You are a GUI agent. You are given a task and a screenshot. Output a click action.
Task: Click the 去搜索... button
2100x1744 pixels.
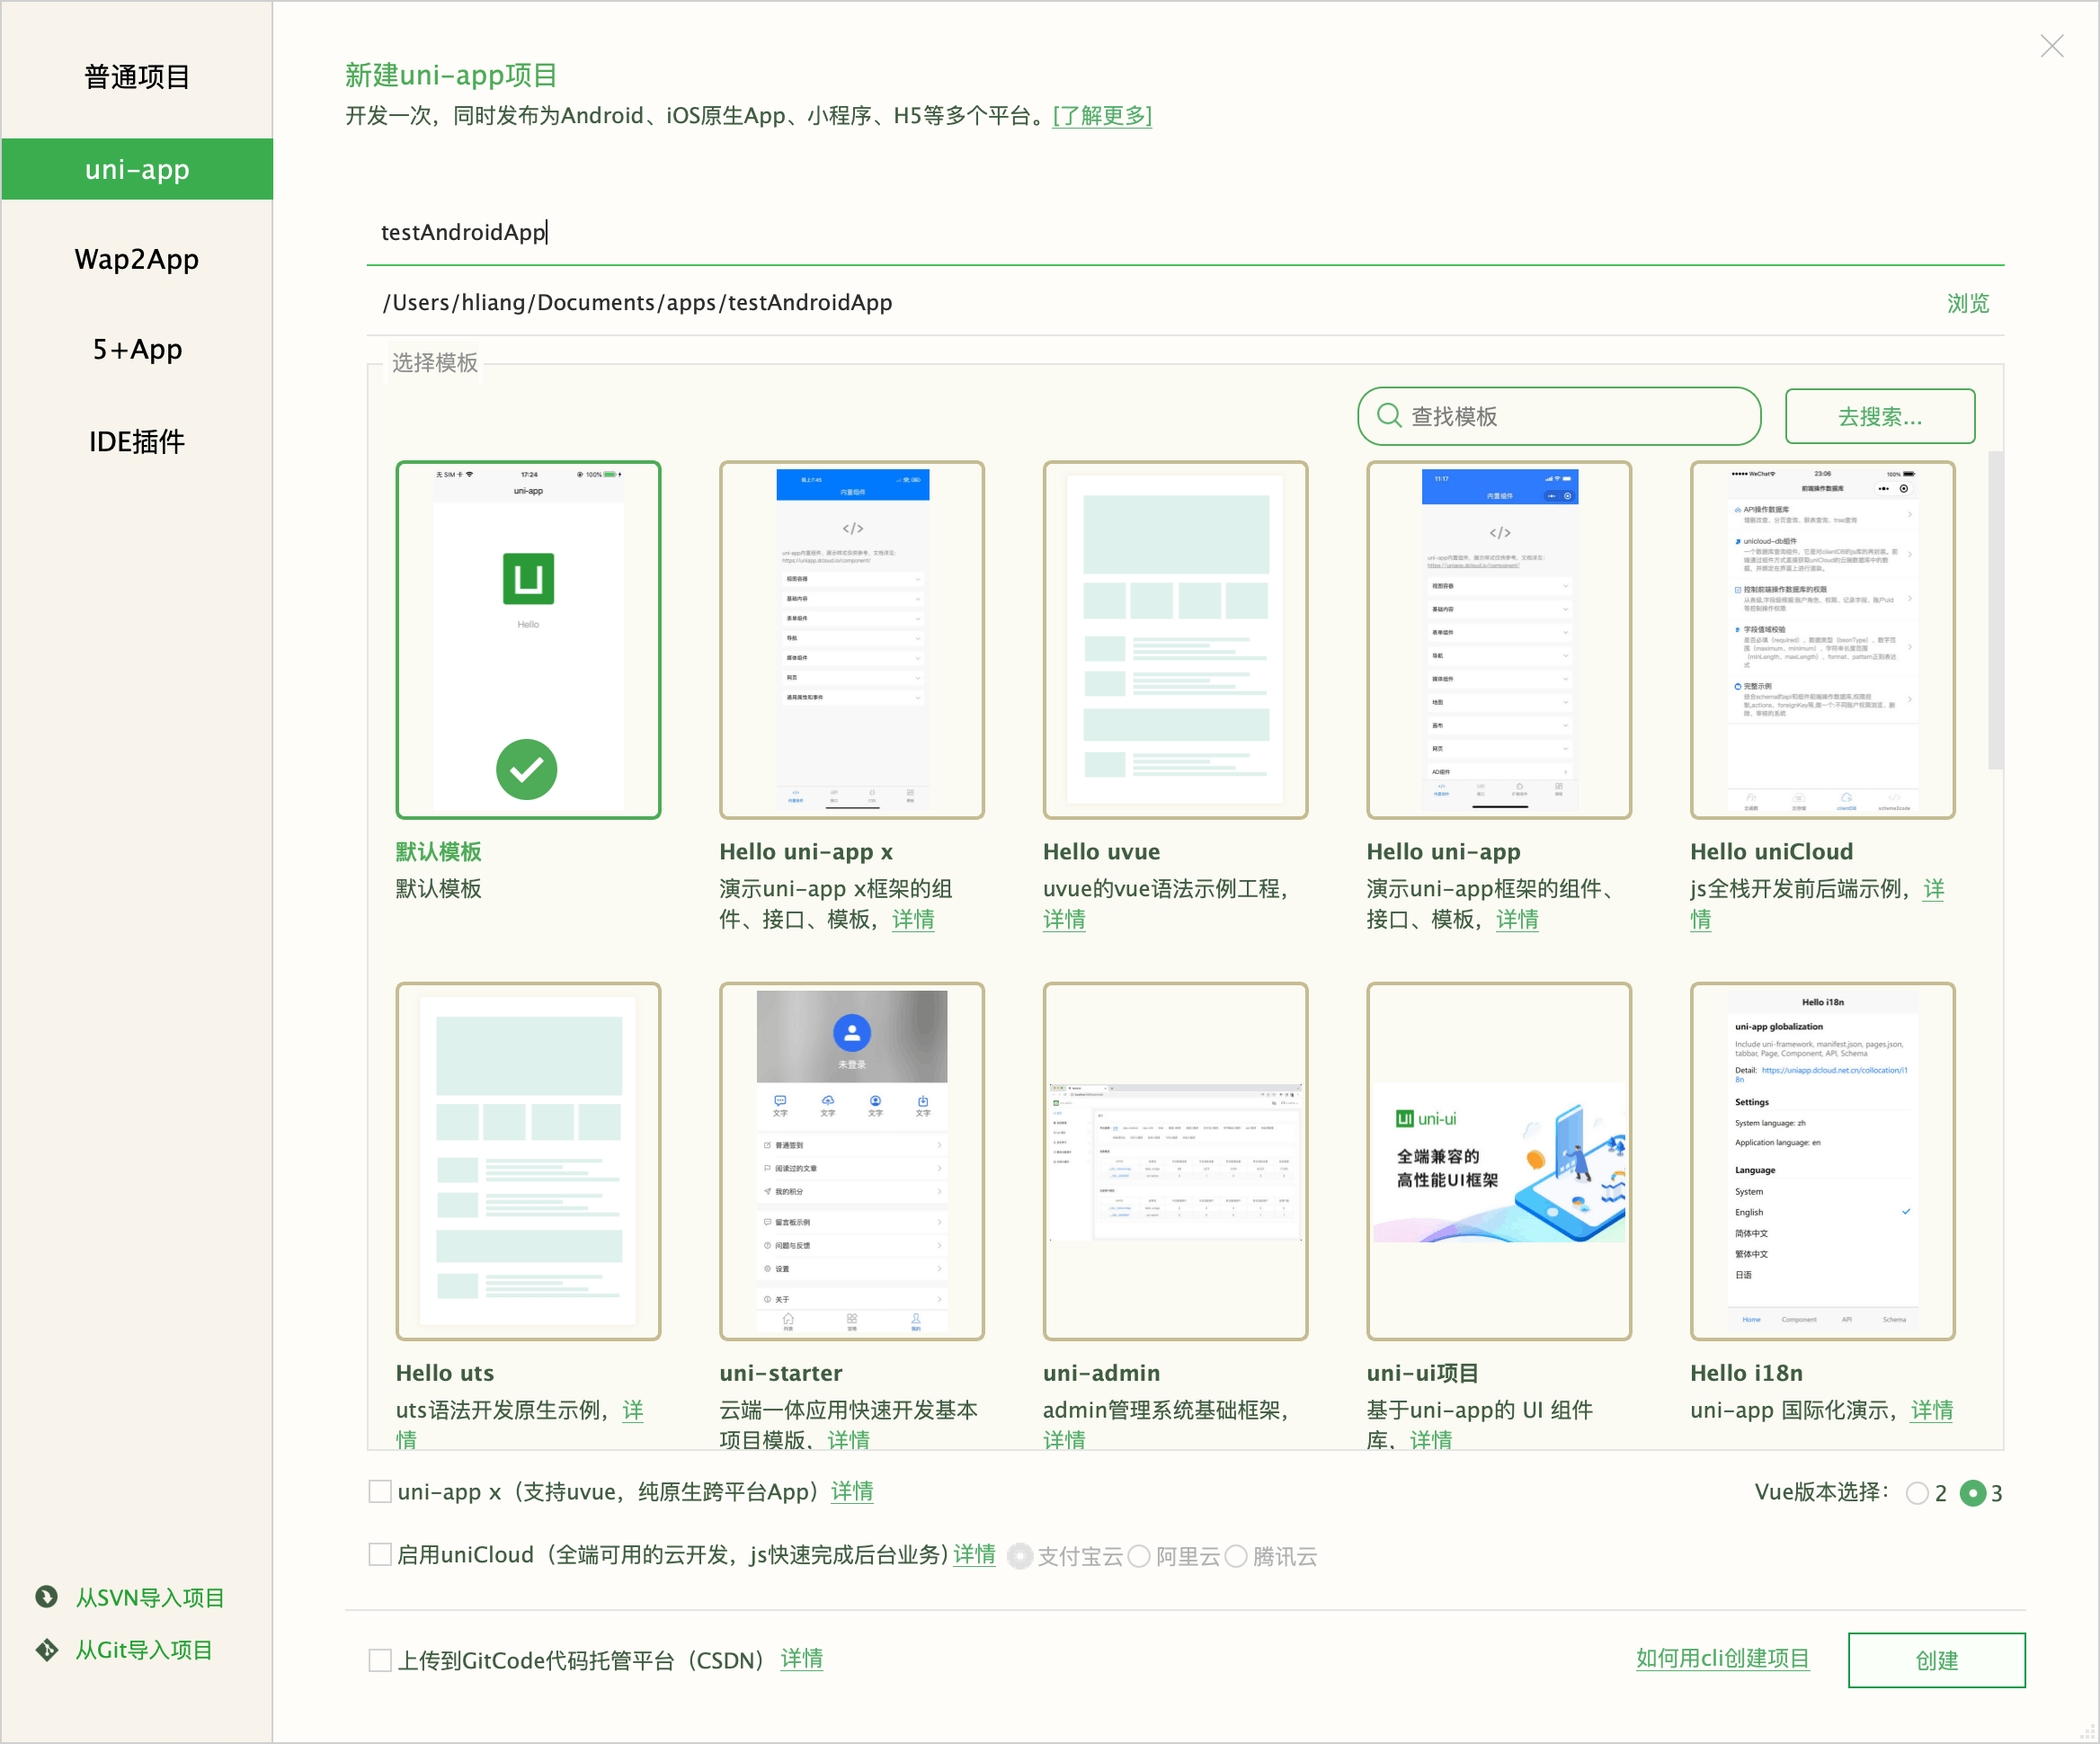coord(1880,416)
